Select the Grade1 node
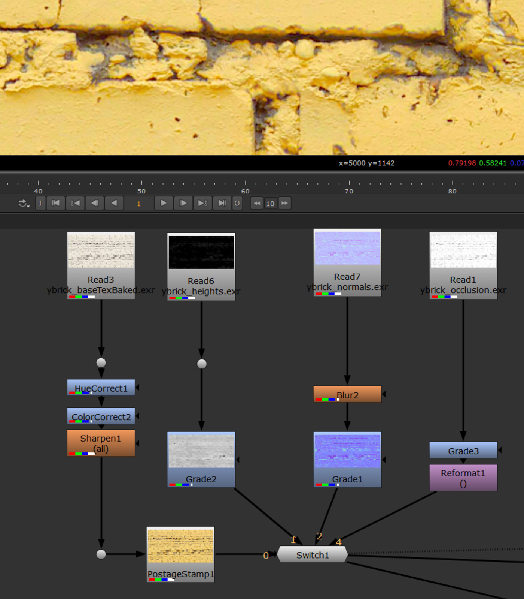The height and width of the screenshot is (599, 524). point(347,460)
